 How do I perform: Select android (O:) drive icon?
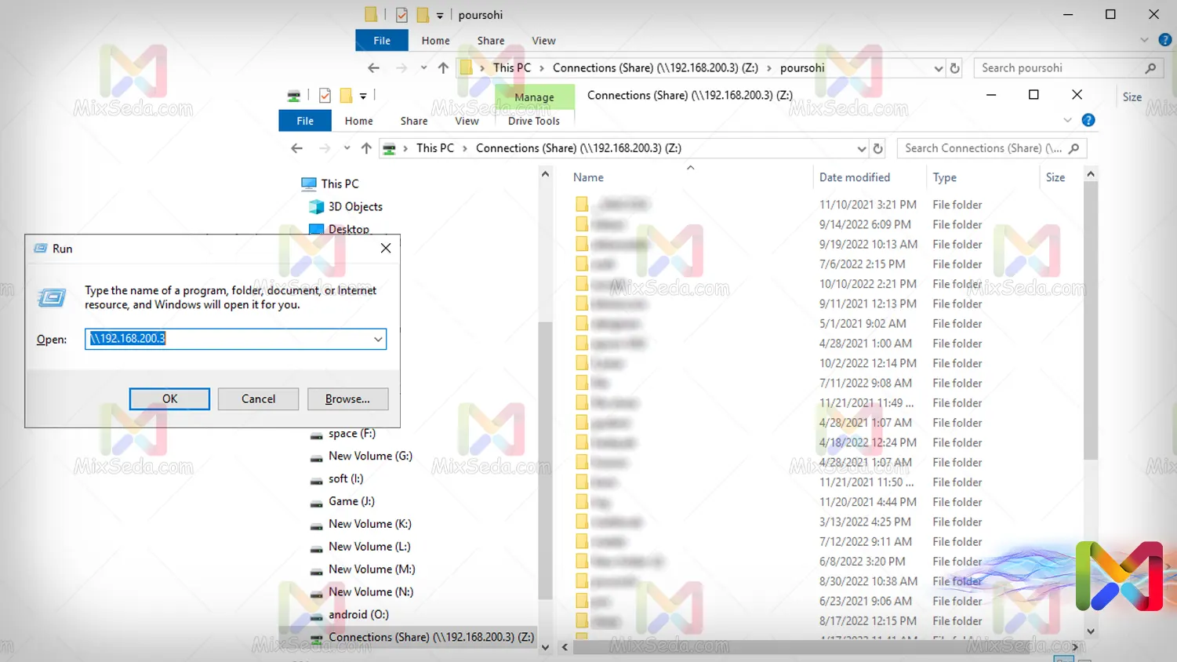[316, 615]
